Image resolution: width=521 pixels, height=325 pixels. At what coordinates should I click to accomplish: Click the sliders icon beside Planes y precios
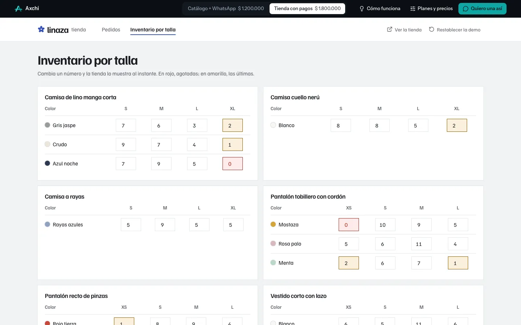pos(412,9)
